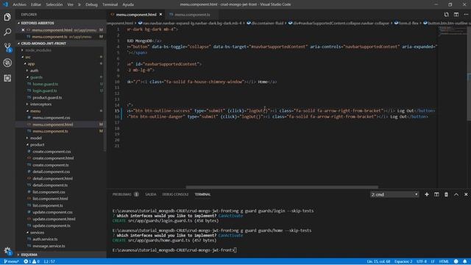Collapse the guards folder
The height and width of the screenshot is (265, 471).
click(x=36, y=77)
